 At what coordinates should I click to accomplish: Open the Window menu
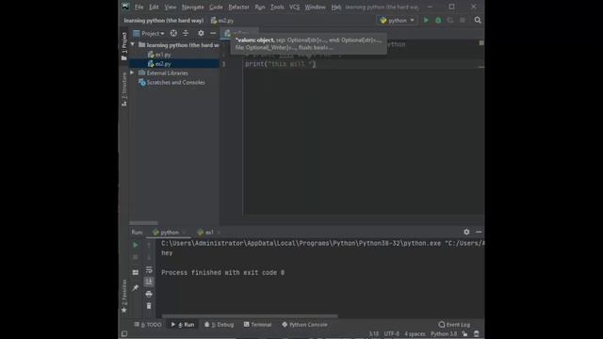315,7
